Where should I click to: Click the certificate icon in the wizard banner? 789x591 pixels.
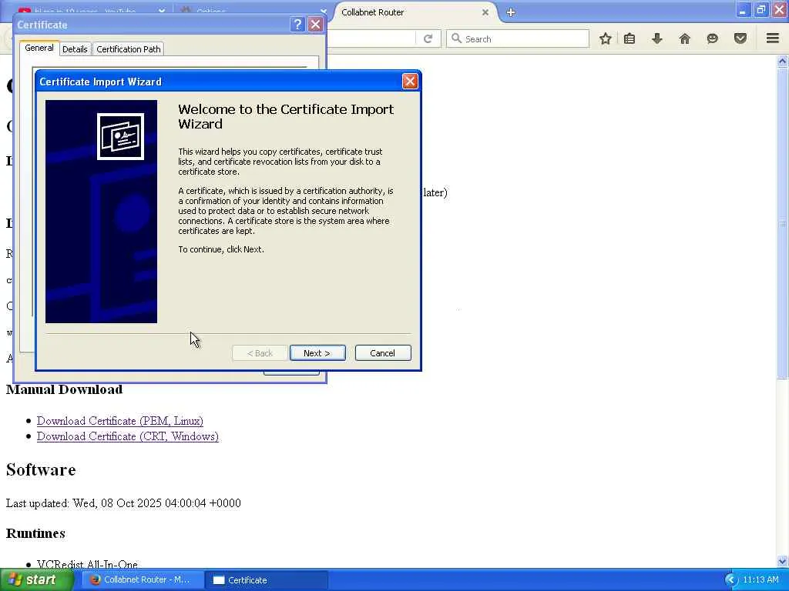(x=120, y=136)
